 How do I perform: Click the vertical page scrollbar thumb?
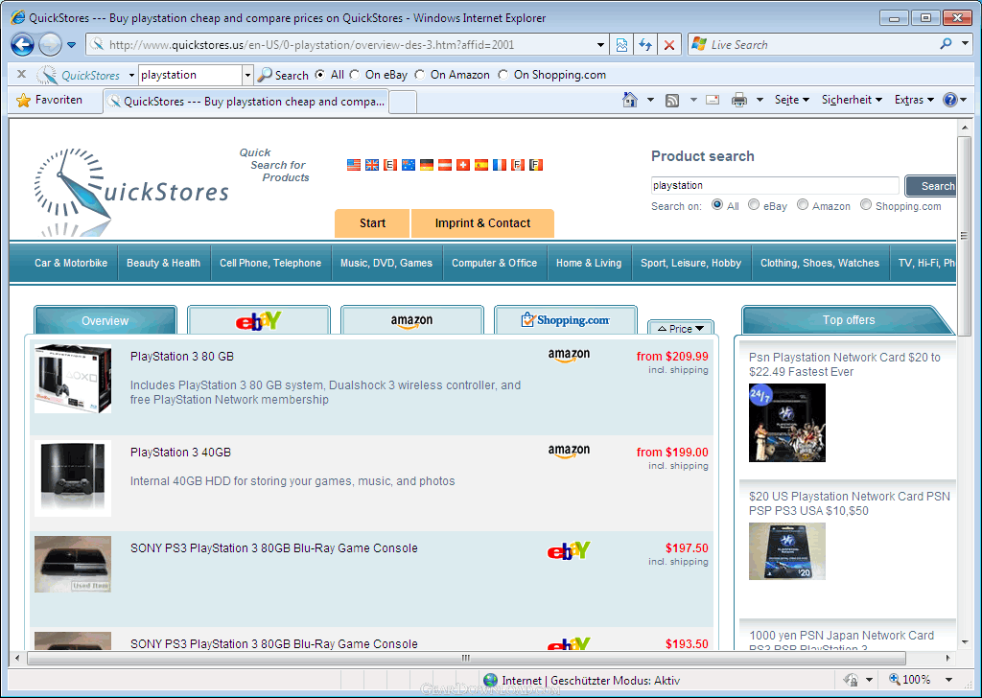pos(964,237)
